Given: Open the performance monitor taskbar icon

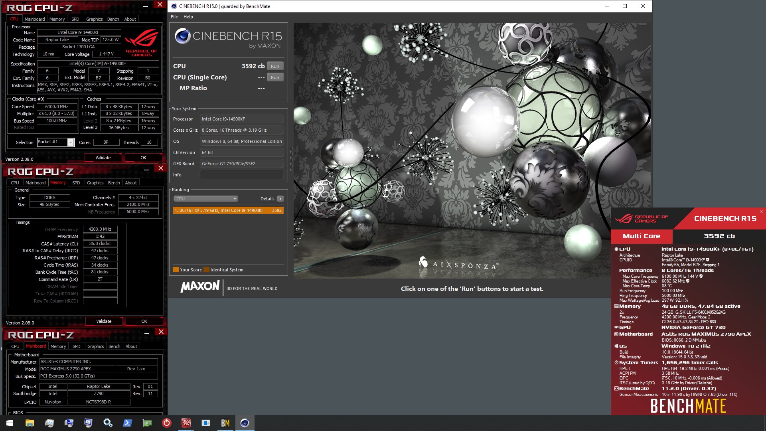Looking at the screenshot, I should (x=49, y=423).
